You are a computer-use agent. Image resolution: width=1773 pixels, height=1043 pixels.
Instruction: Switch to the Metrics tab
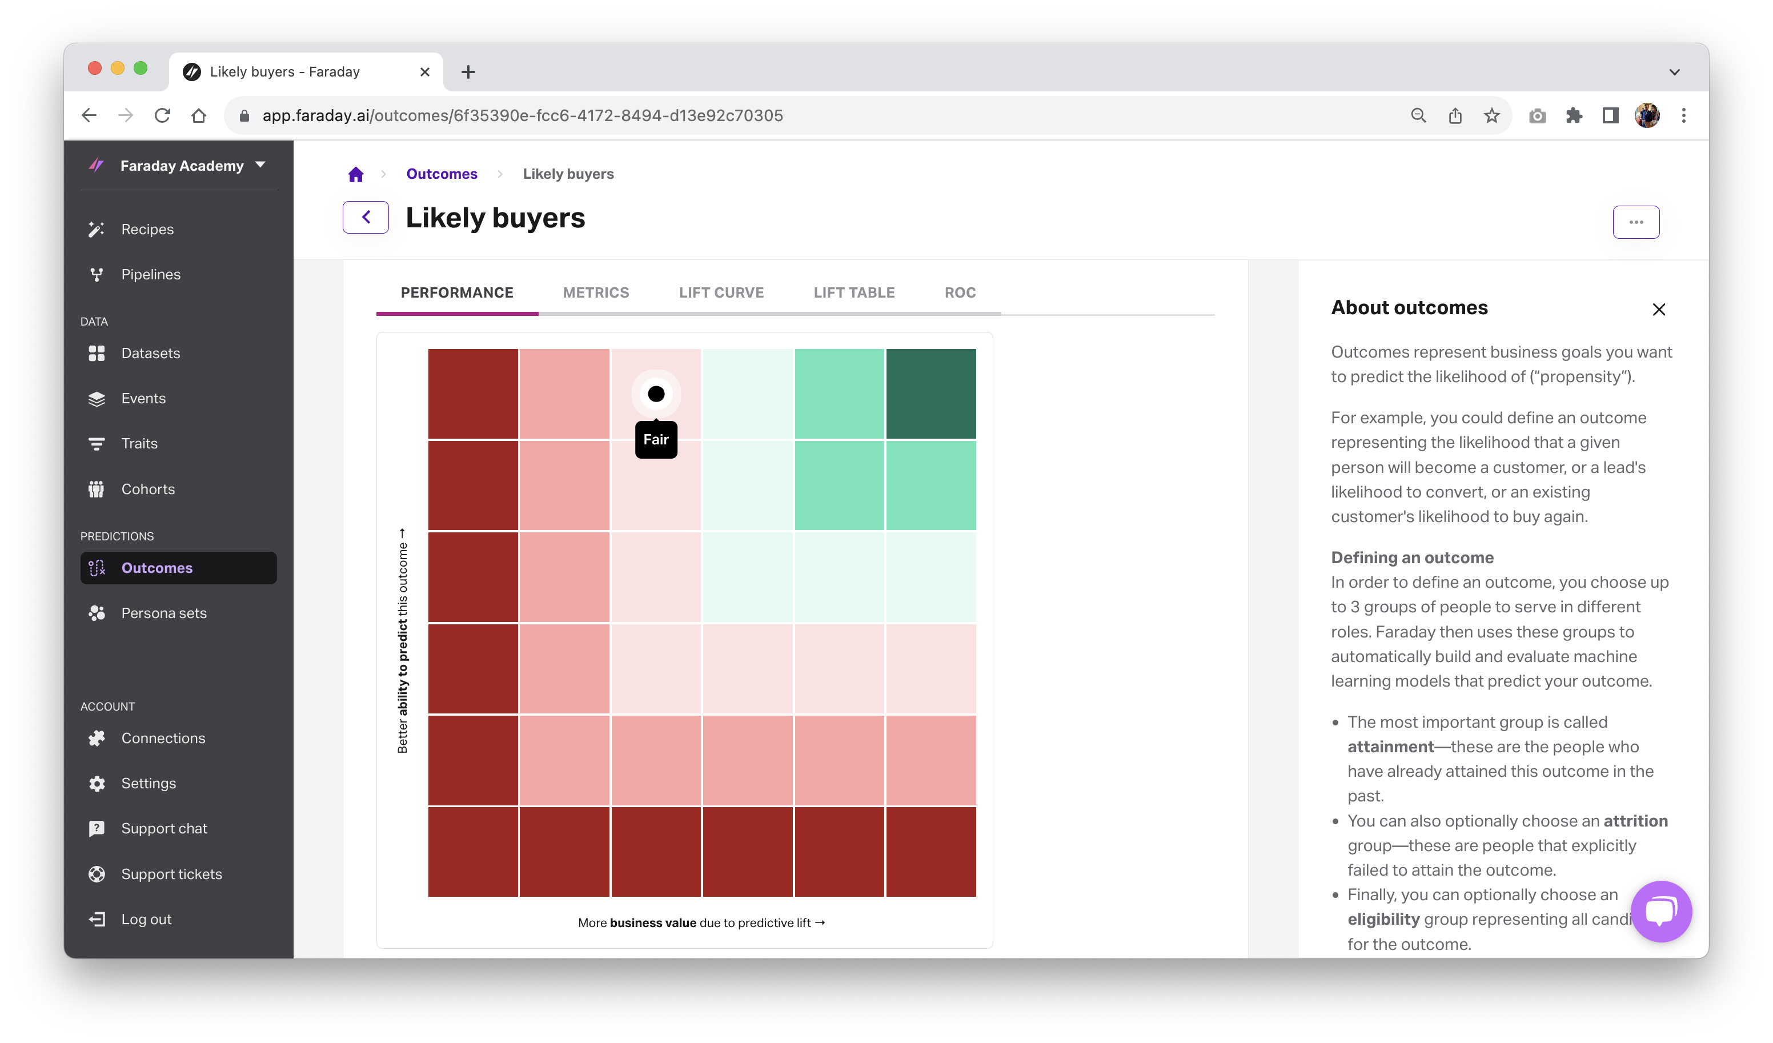[596, 293]
